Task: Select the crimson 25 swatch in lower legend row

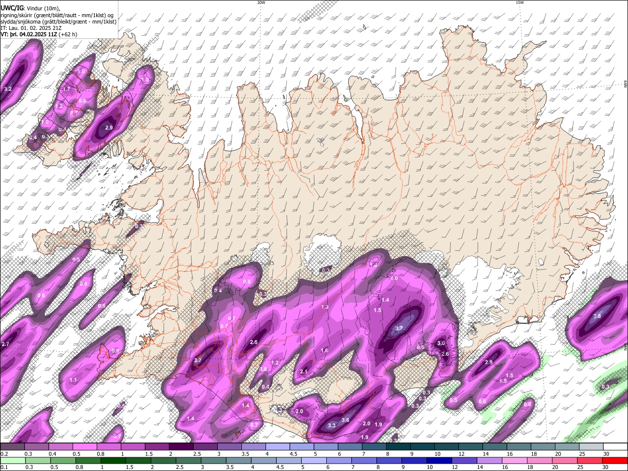Action: click(x=589, y=460)
